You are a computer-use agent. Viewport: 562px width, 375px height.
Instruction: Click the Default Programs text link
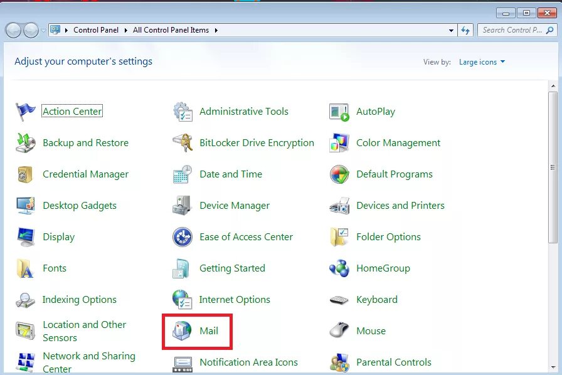pyautogui.click(x=395, y=174)
